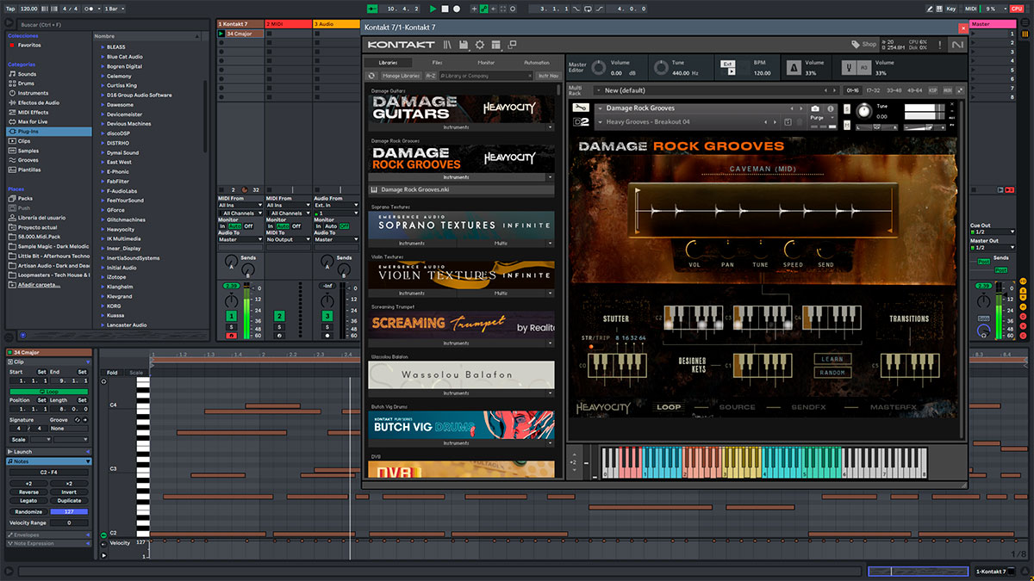Select the Libraries tab in Kontakt
Viewport: 1034px width, 581px height.
pos(388,63)
